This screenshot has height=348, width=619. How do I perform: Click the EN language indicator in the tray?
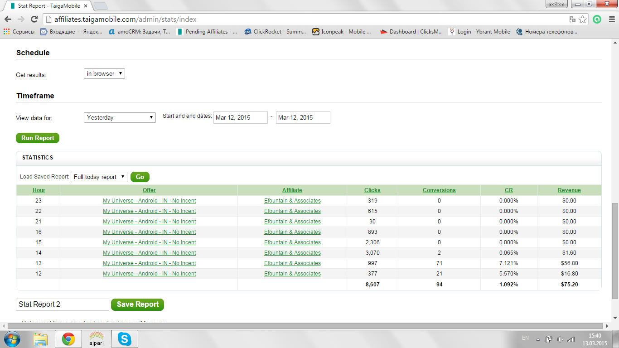click(x=525, y=338)
